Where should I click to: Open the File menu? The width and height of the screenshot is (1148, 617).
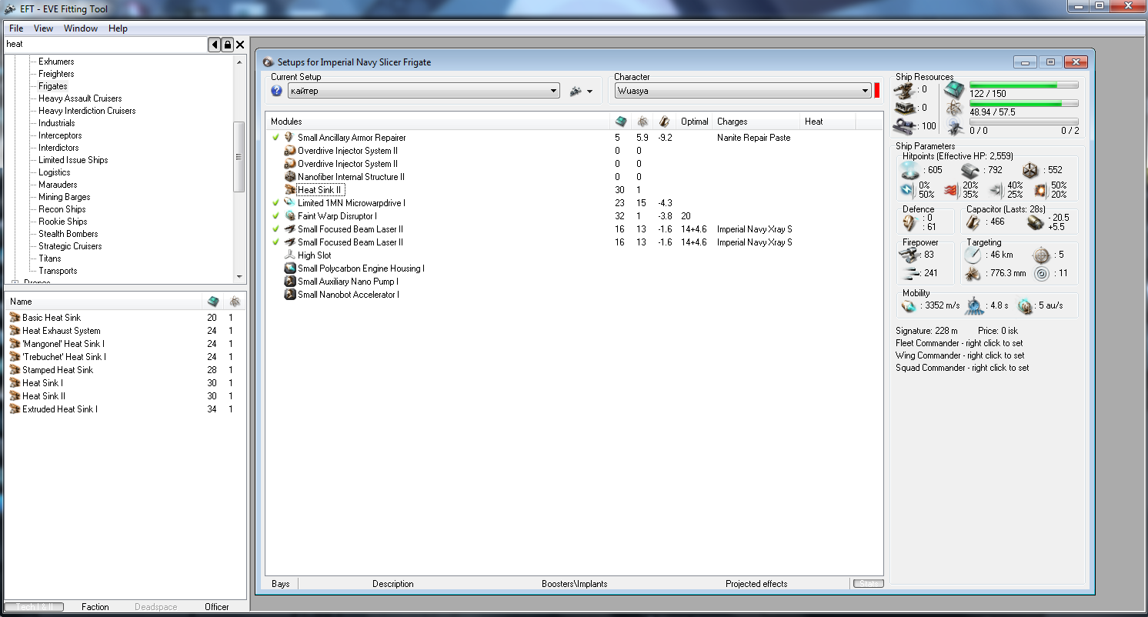pyautogui.click(x=16, y=28)
